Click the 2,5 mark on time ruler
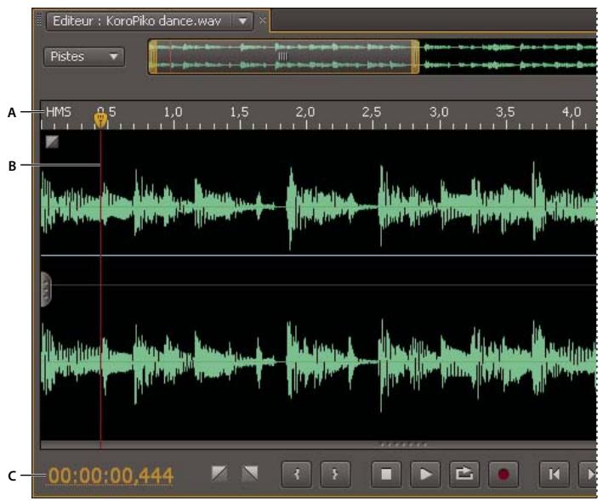603x501 pixels. pos(372,112)
